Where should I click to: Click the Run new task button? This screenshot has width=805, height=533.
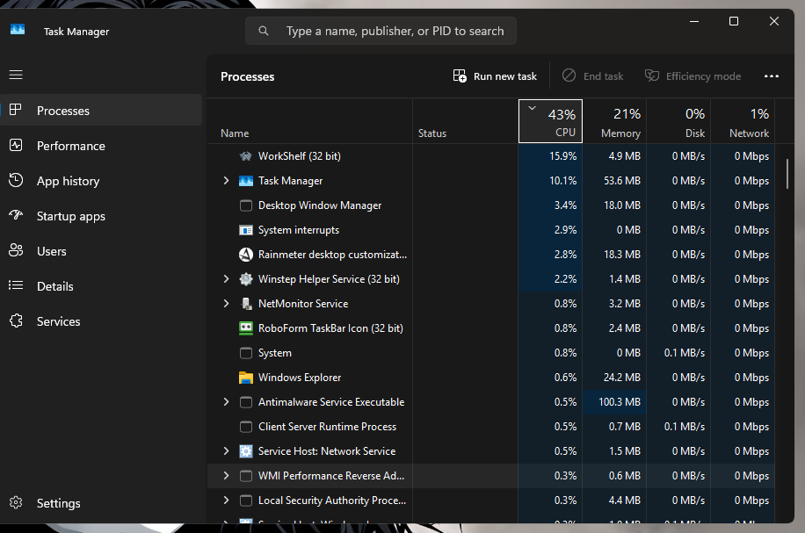click(x=495, y=76)
